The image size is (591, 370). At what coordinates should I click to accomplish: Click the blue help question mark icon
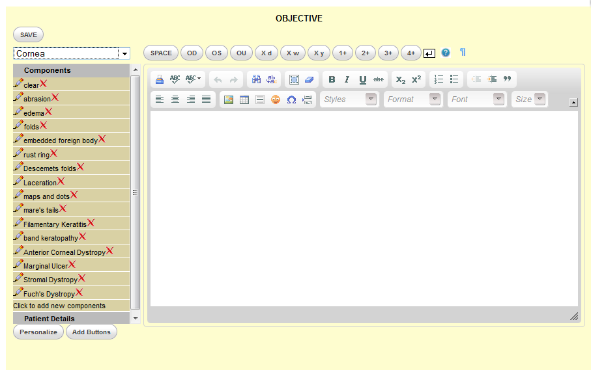446,53
